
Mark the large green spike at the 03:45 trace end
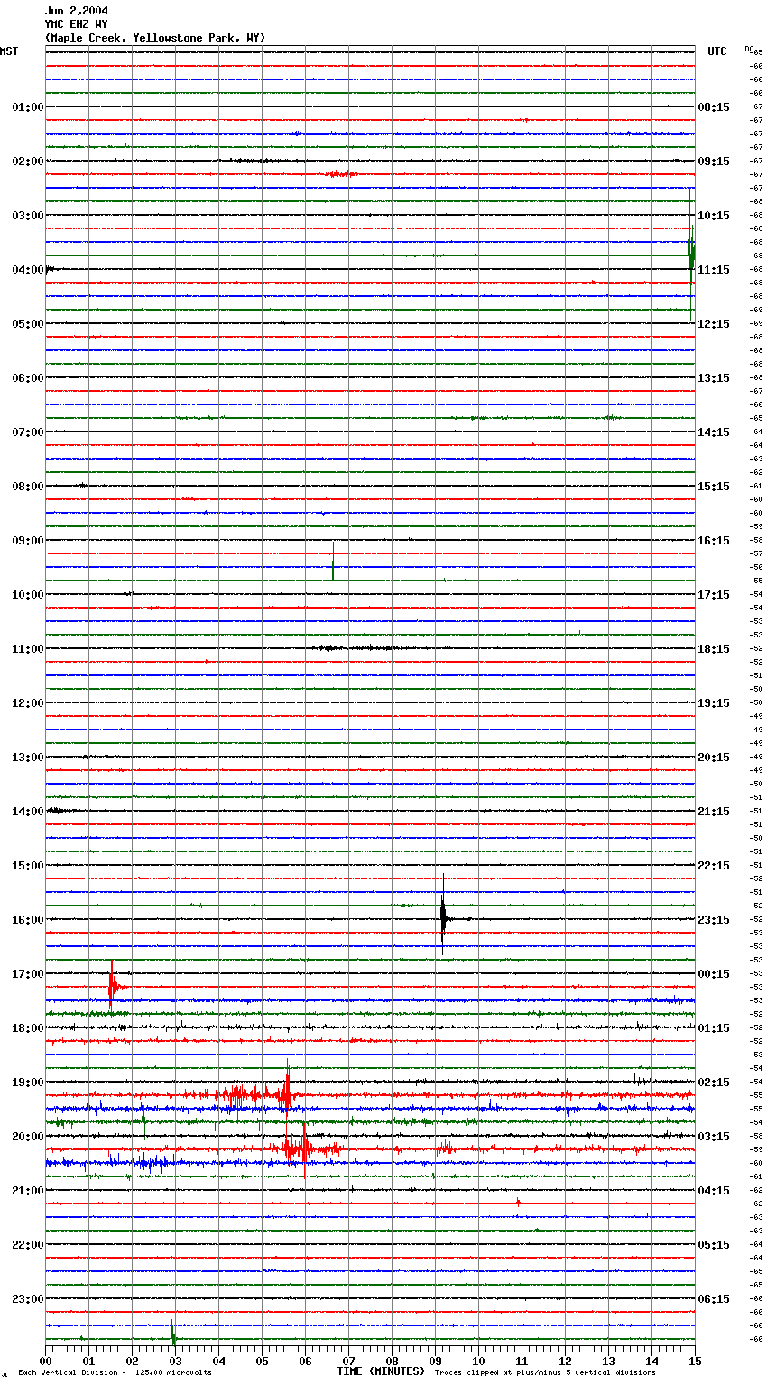point(691,253)
